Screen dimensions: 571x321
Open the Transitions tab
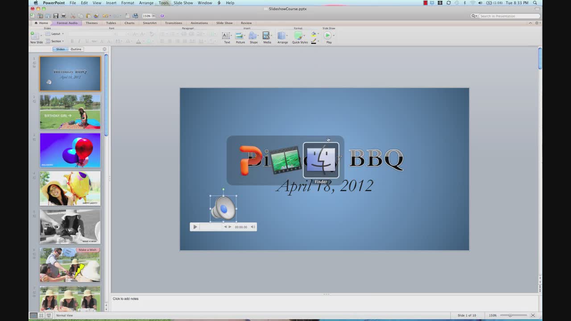[x=174, y=23]
